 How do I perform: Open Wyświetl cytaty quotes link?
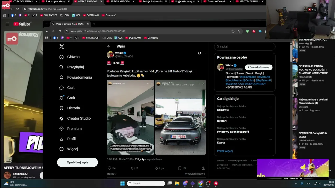[x=195, y=174]
